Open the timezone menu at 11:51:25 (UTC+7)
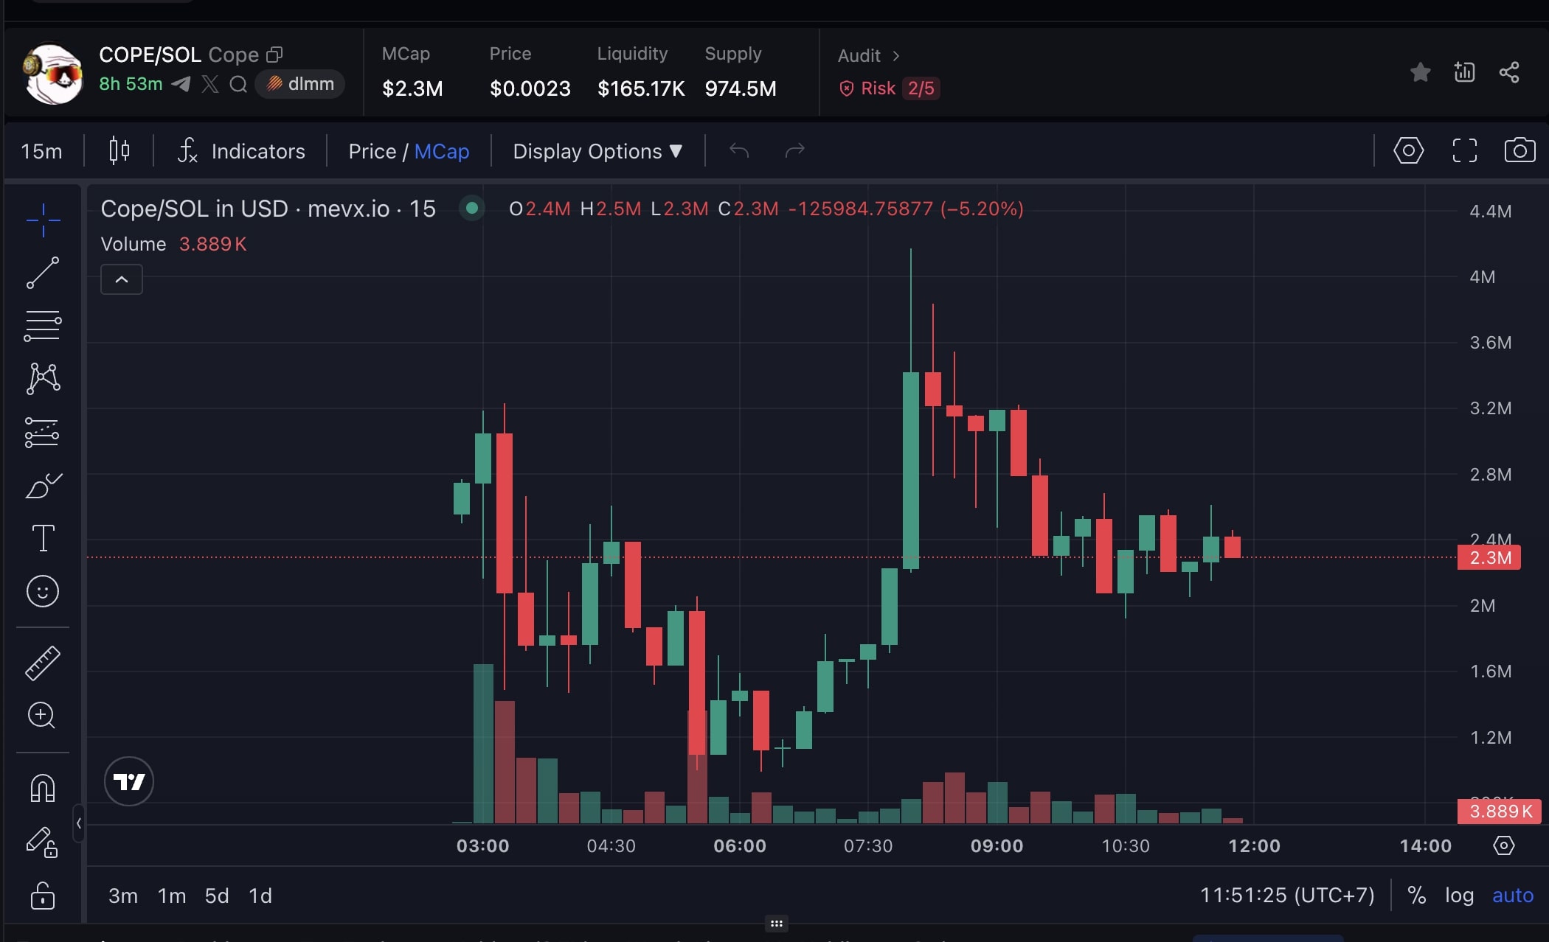This screenshot has width=1549, height=942. pos(1287,895)
